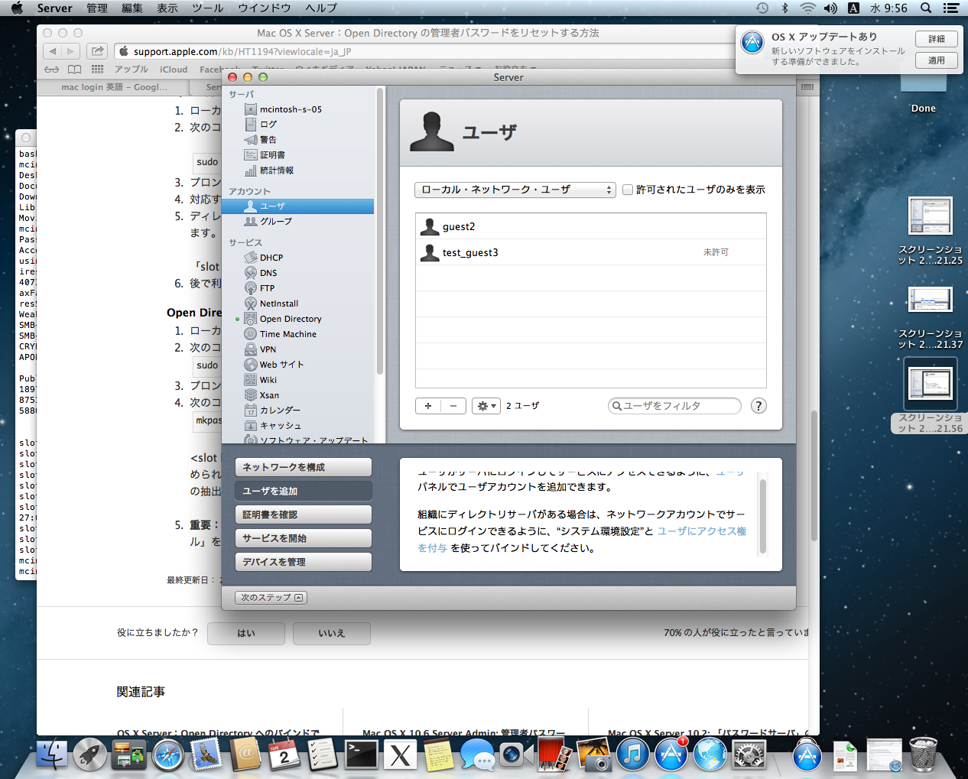Open the Bluetooth menu in the menu bar
The image size is (968, 779).
tap(784, 8)
